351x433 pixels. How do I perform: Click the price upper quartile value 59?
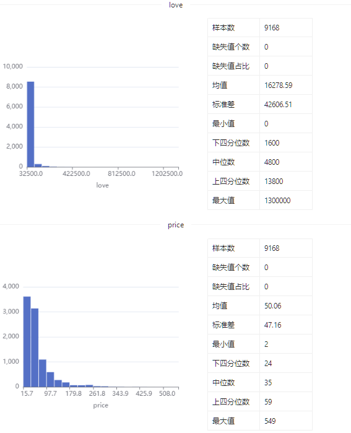tap(268, 402)
